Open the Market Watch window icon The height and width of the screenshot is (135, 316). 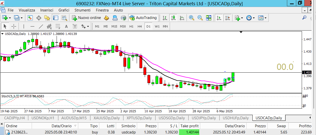click(30, 18)
